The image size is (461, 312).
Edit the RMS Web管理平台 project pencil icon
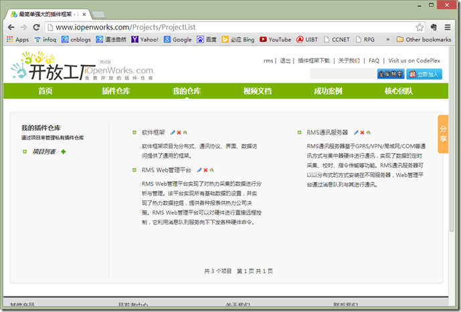coord(199,170)
